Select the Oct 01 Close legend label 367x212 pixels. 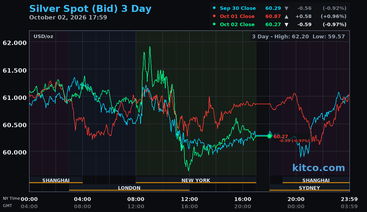[237, 17]
